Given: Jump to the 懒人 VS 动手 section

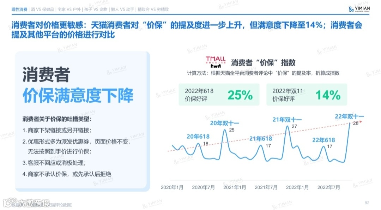Looking at the screenshot, I should pyautogui.click(x=122, y=10).
